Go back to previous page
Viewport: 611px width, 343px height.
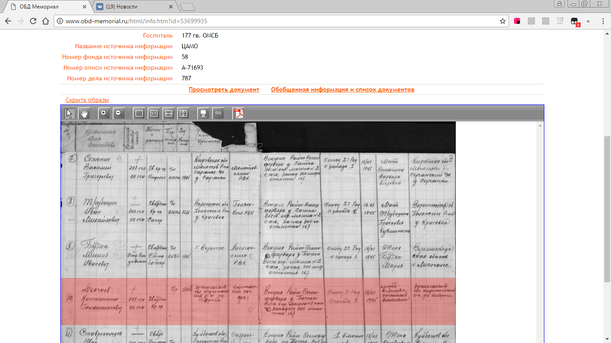pos(8,21)
